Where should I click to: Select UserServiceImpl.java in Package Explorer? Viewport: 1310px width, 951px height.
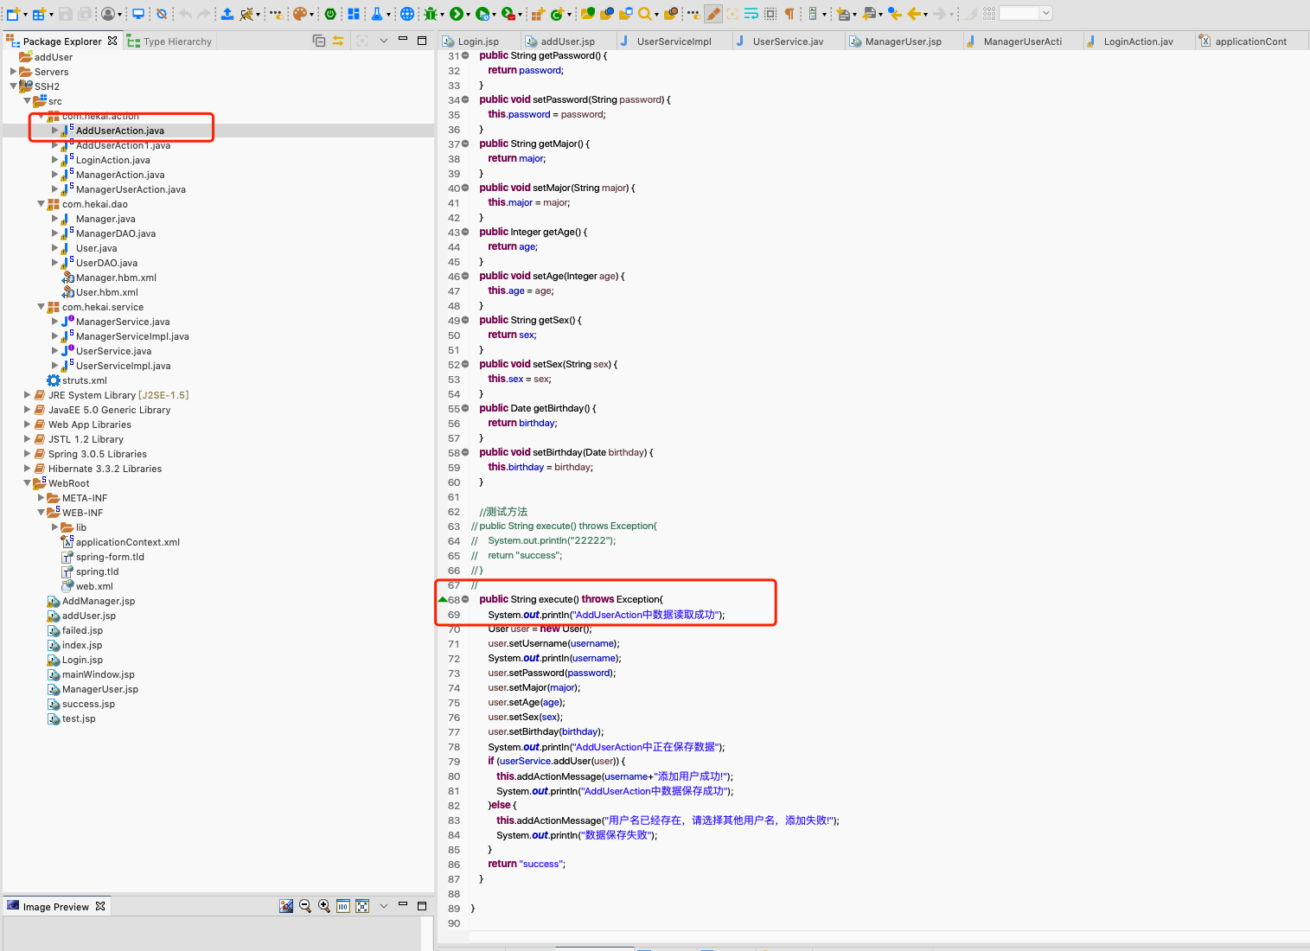pyautogui.click(x=123, y=366)
